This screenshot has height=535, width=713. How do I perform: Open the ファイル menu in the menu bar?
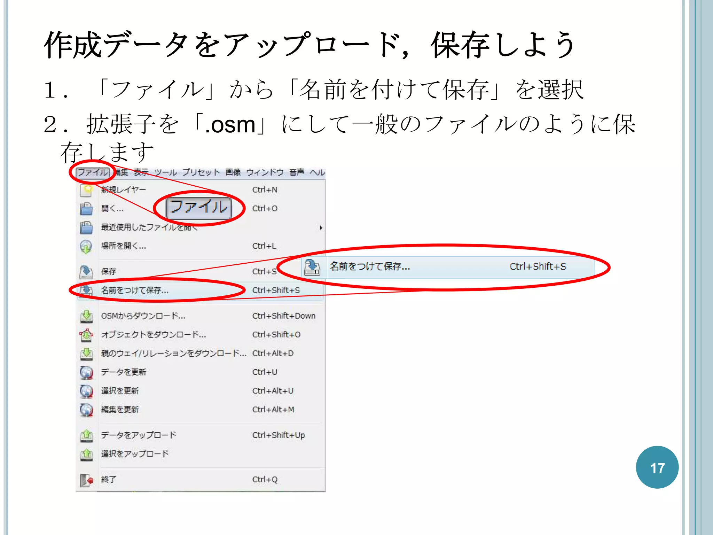(x=93, y=172)
